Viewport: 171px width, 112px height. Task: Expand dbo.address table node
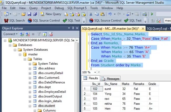pyautogui.click(x=30, y=69)
